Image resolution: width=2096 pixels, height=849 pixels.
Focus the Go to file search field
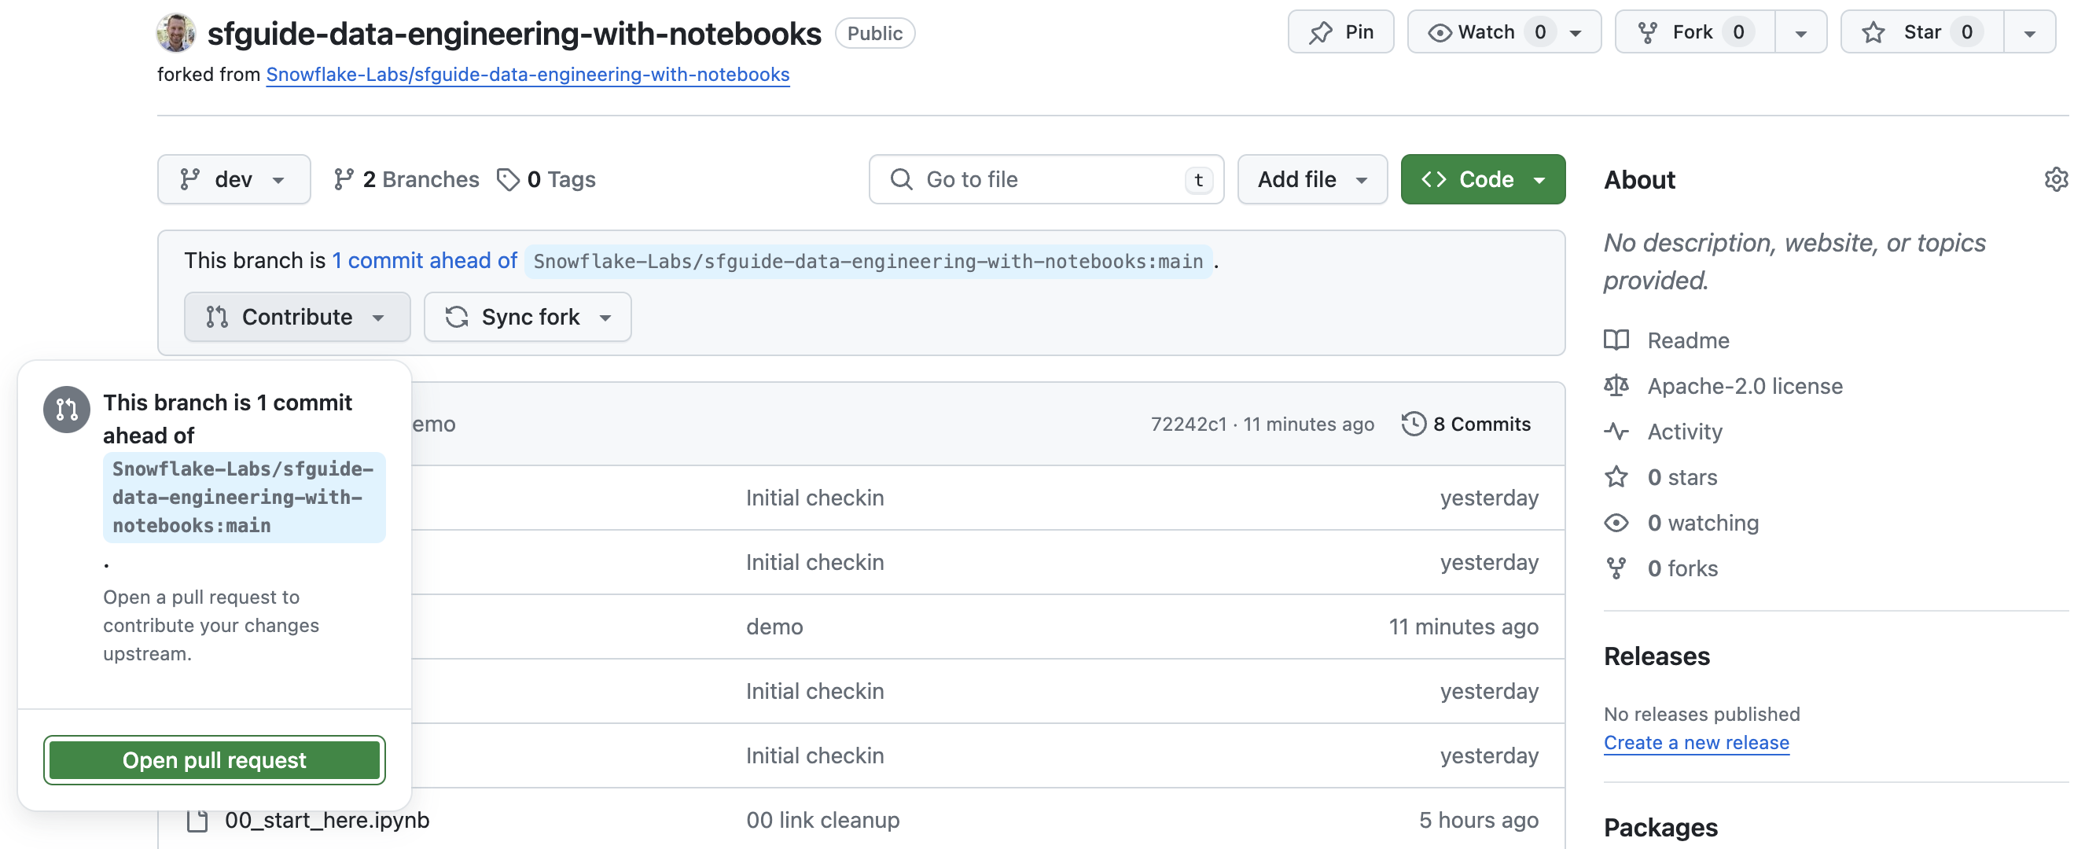[x=1046, y=179]
